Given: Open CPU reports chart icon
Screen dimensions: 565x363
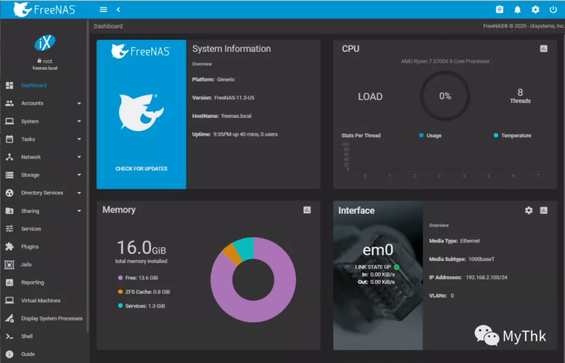Looking at the screenshot, I should click(543, 49).
